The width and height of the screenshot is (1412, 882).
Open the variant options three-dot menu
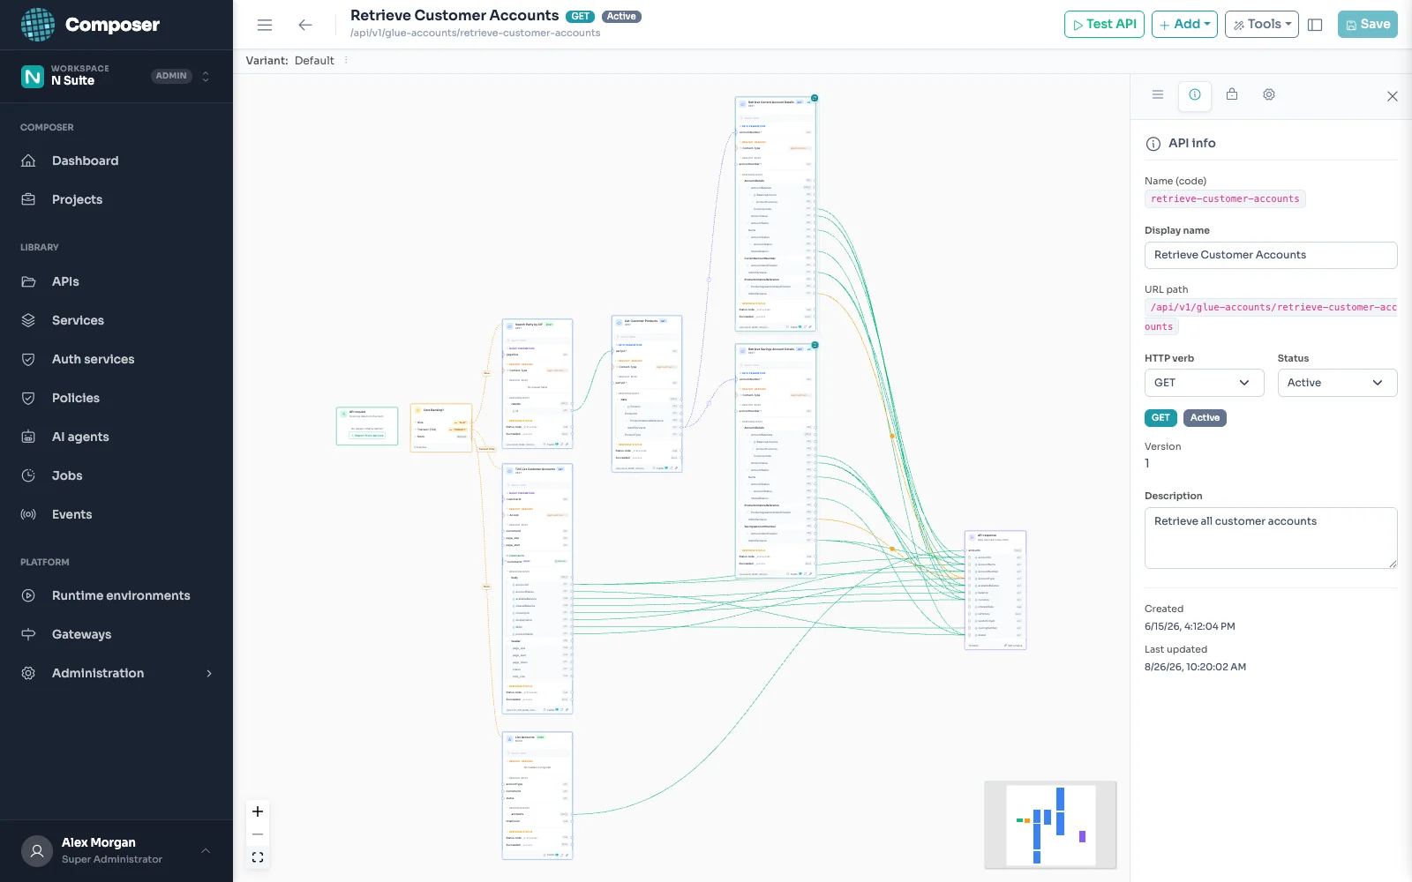click(x=346, y=61)
